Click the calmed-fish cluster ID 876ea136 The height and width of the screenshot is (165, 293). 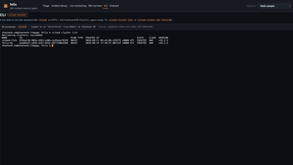click(44, 40)
